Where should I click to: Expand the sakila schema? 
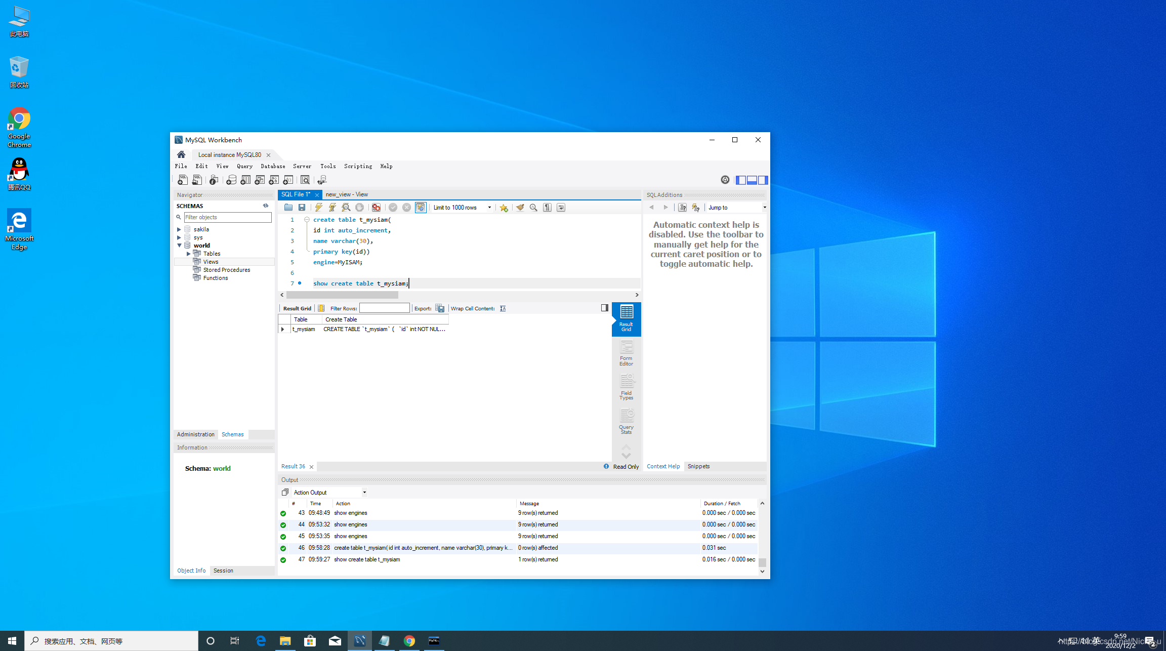point(179,229)
